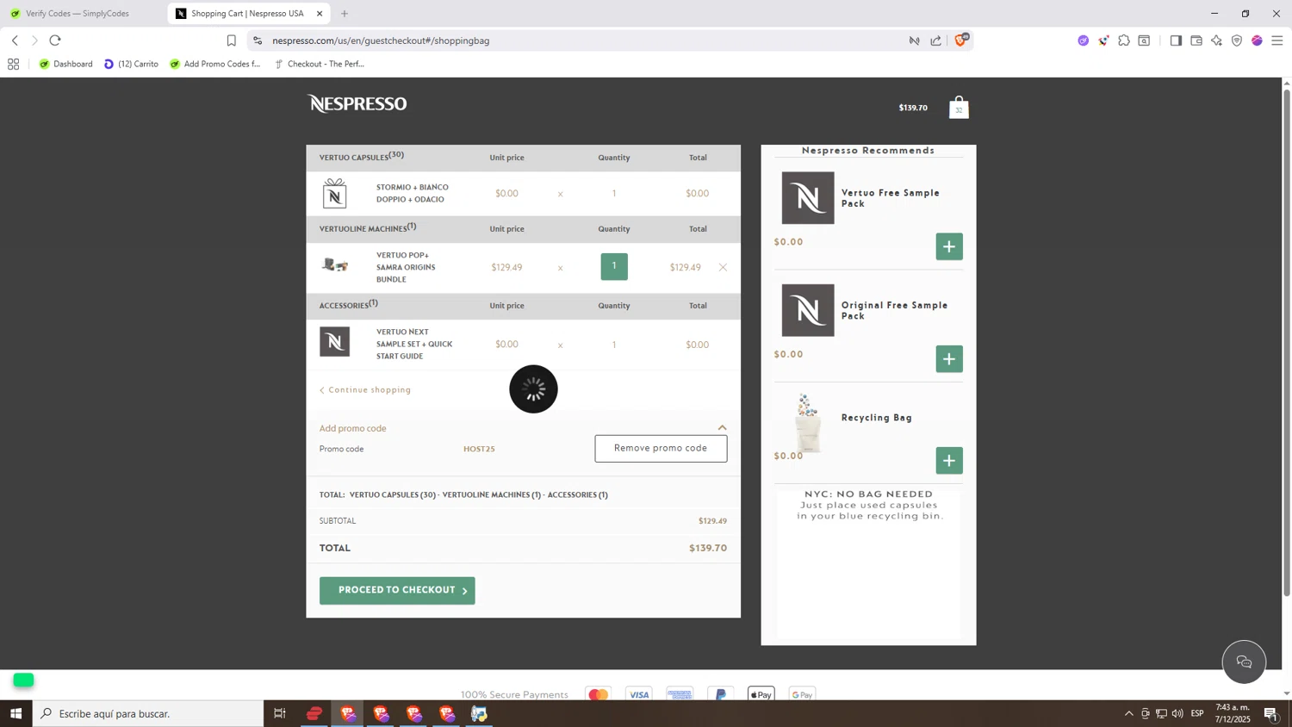Click Remove promo code button

click(x=661, y=448)
